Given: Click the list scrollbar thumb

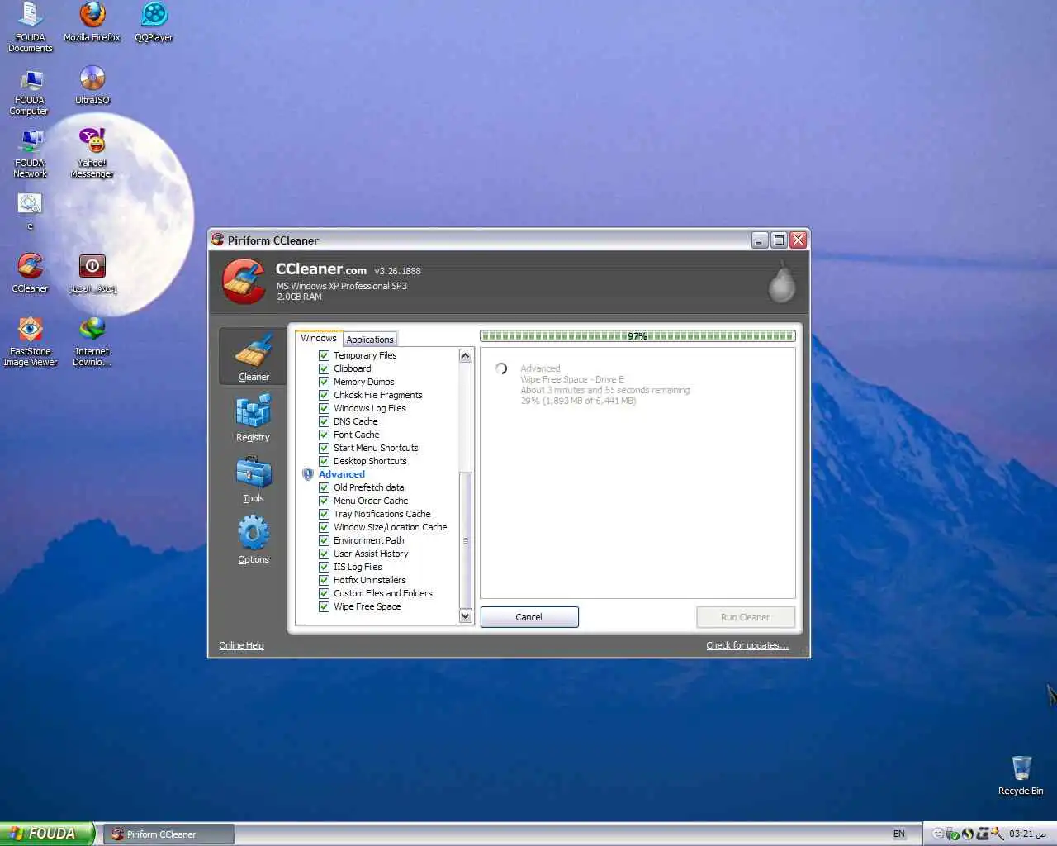Looking at the screenshot, I should point(465,540).
